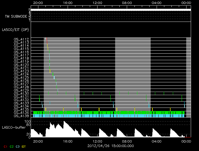The height and width of the screenshot is (151, 199).
Task: Select the green C2 legend label
Action: pyautogui.click(x=11, y=146)
